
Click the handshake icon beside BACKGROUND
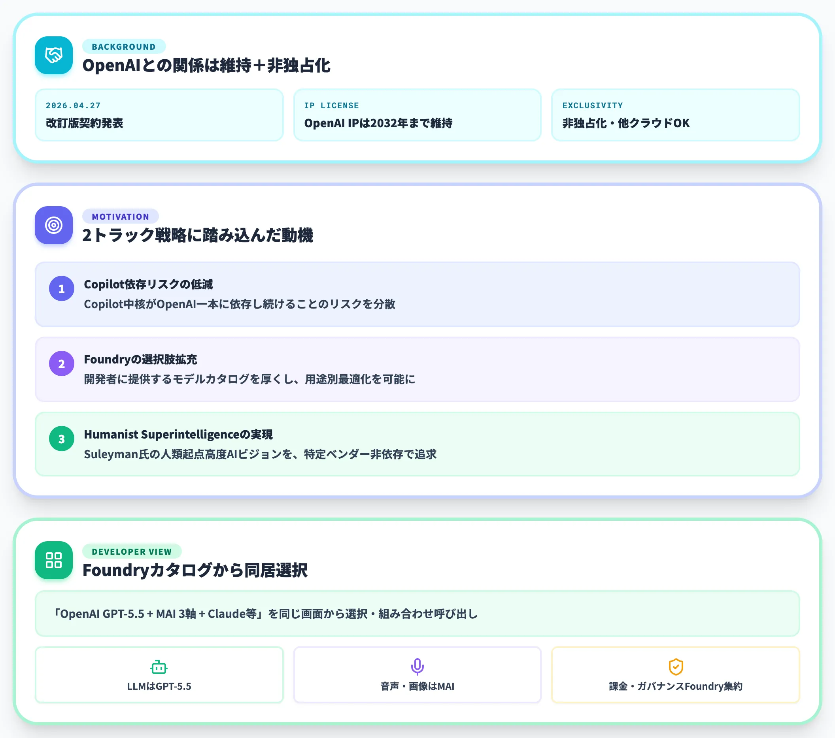coord(53,55)
